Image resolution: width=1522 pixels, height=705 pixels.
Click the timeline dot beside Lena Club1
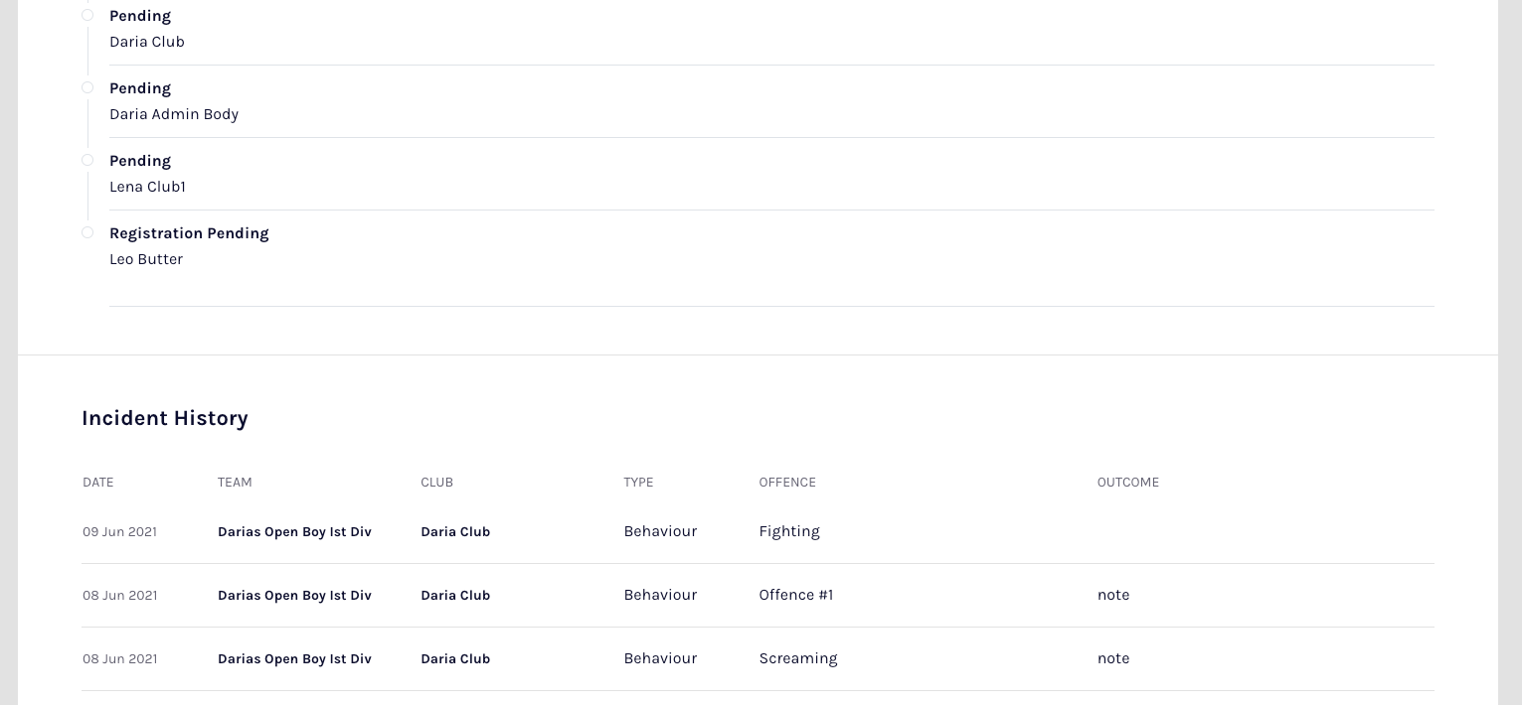(x=87, y=160)
